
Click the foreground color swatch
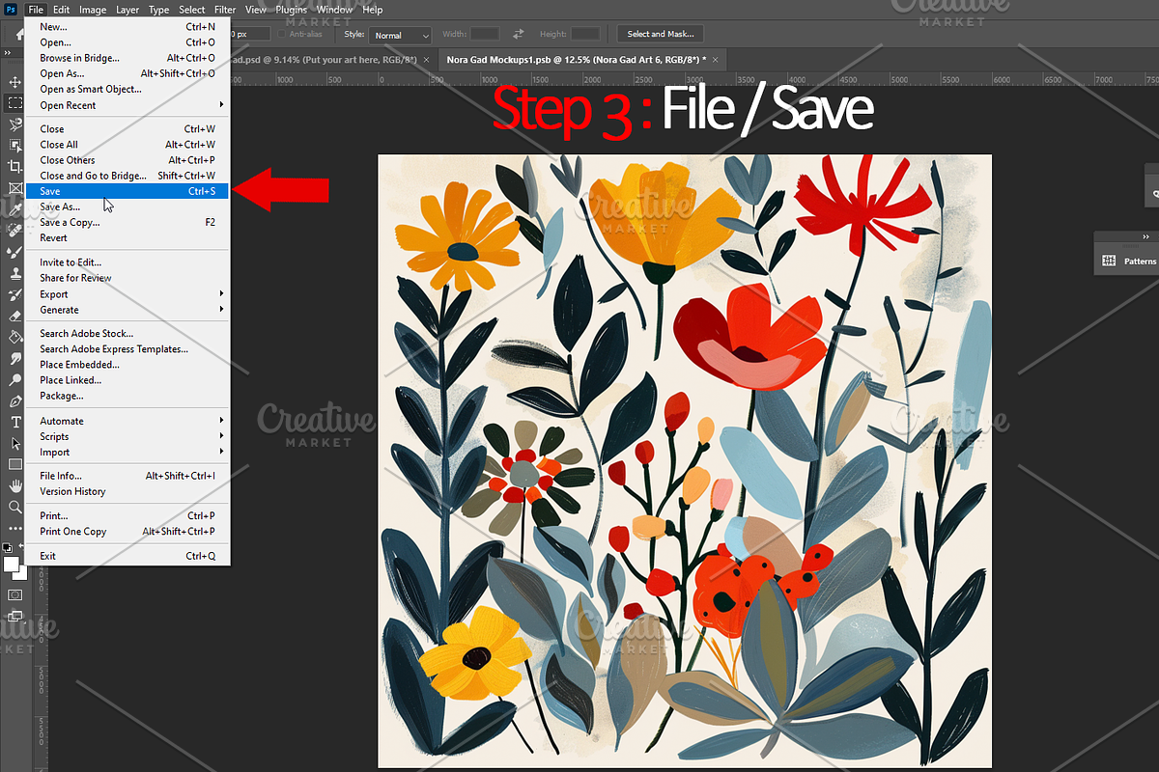pos(11,564)
